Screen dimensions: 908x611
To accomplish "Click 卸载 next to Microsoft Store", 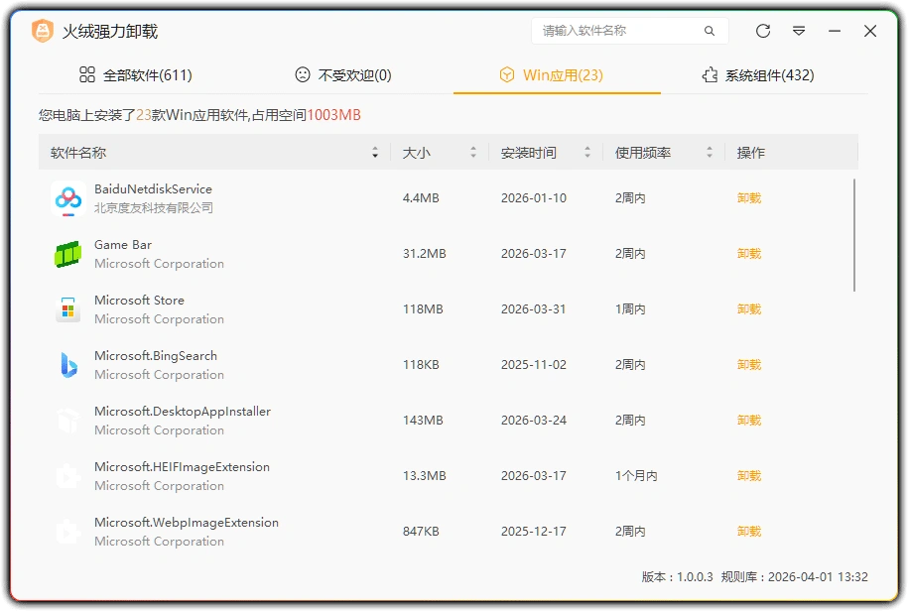I will pos(748,308).
